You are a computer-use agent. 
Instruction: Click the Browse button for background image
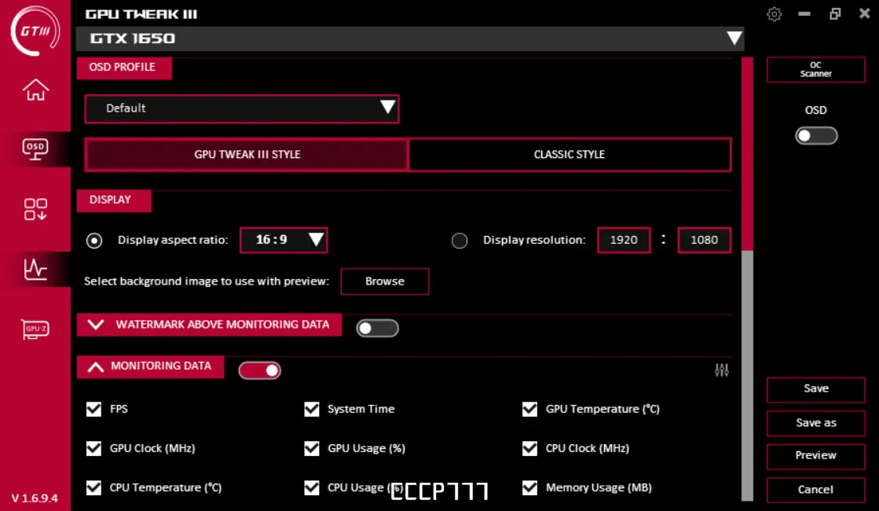[385, 281]
